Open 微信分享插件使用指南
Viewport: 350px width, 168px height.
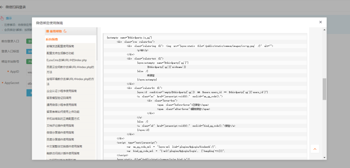60,133
